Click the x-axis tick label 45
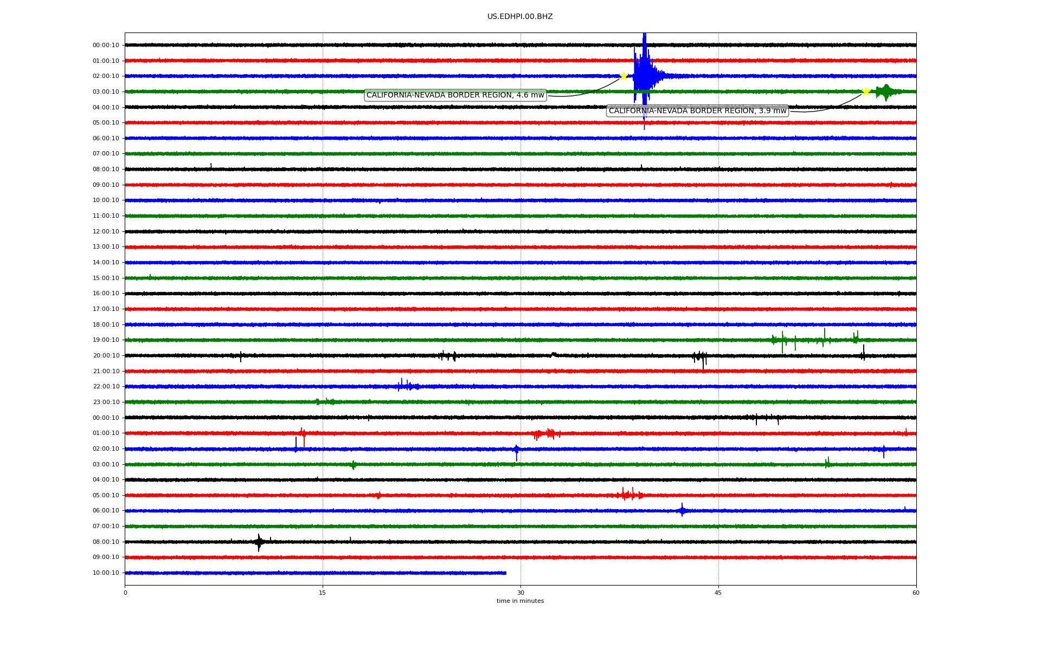Viewport: 1041px width, 650px height. click(x=718, y=593)
